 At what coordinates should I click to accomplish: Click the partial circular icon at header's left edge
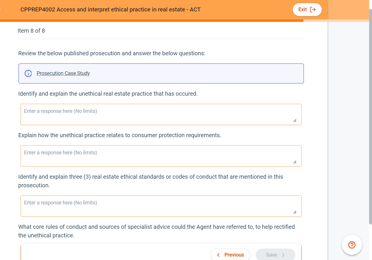(x=1, y=9)
